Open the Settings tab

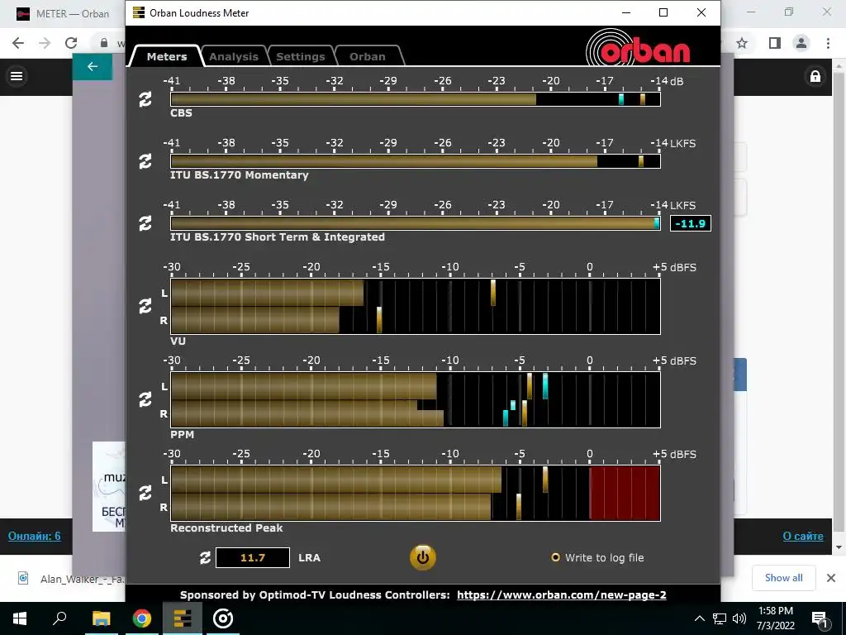[301, 56]
